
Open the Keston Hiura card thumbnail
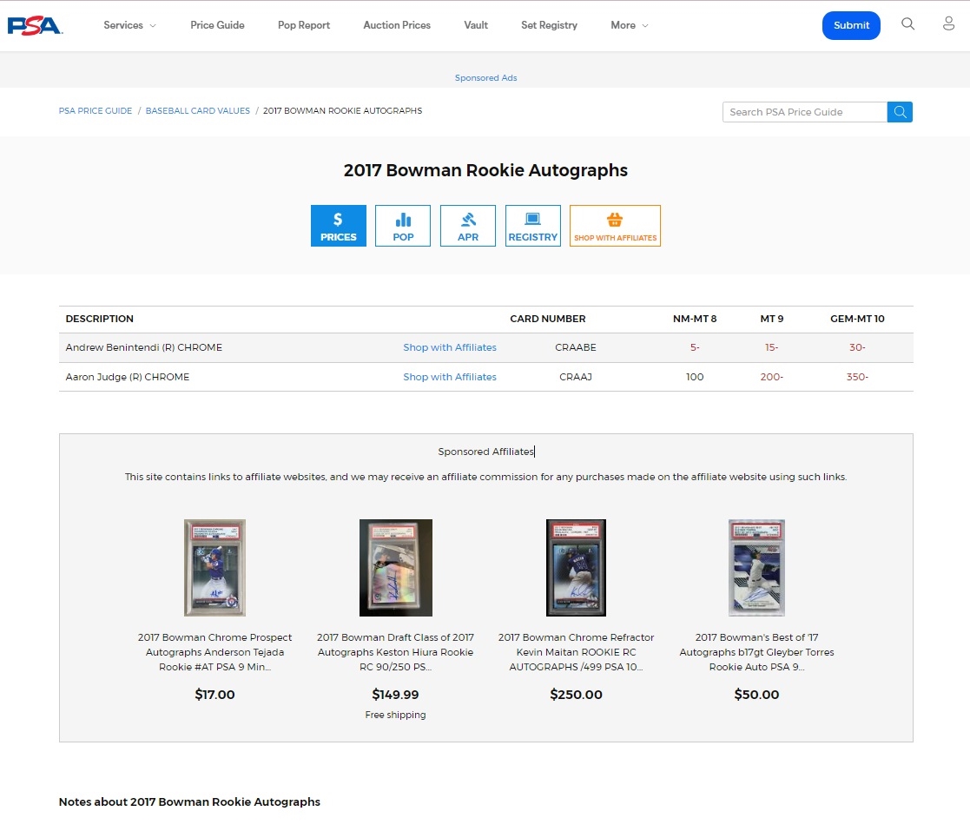click(396, 568)
